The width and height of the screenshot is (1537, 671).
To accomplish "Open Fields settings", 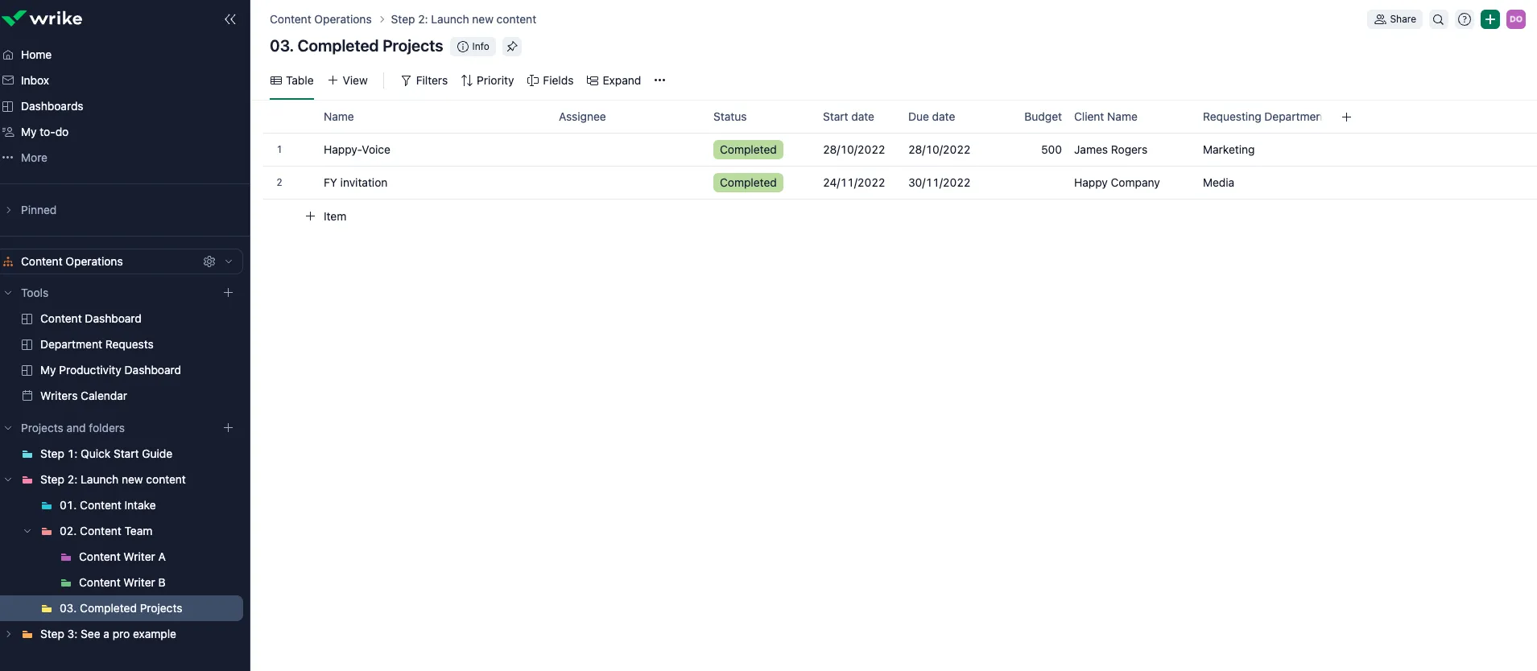I will point(550,80).
